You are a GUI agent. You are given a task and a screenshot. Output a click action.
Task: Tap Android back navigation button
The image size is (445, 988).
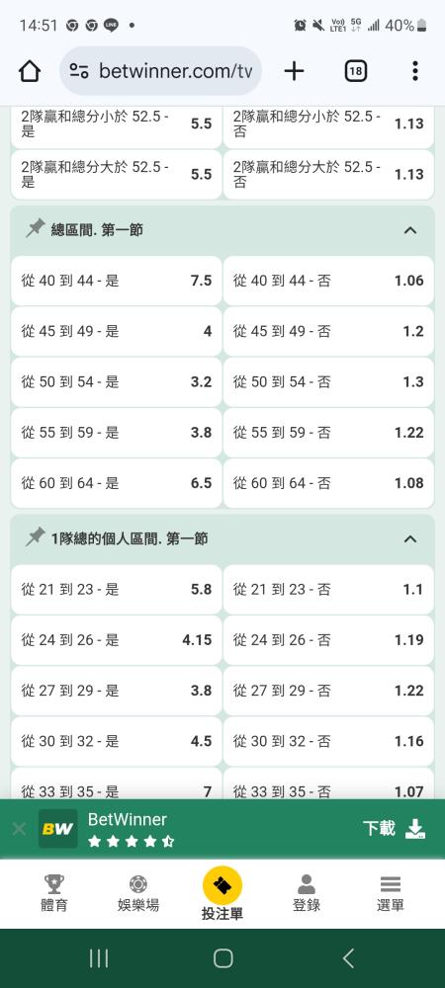(348, 958)
